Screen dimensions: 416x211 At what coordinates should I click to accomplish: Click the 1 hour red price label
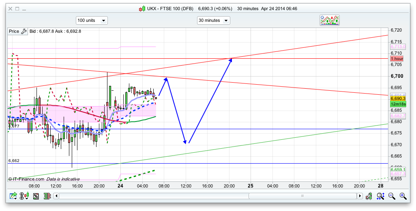[x=397, y=59]
